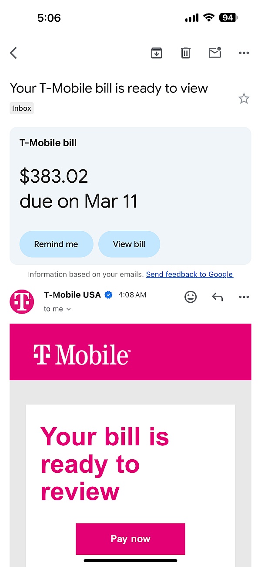Go back to the inbox list
261x567 pixels.
pos(13,53)
